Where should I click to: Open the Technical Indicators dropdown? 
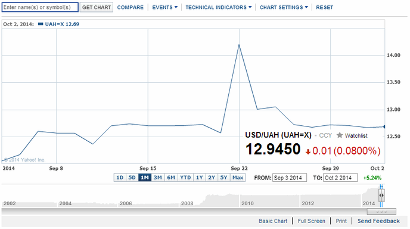pyautogui.click(x=218, y=7)
